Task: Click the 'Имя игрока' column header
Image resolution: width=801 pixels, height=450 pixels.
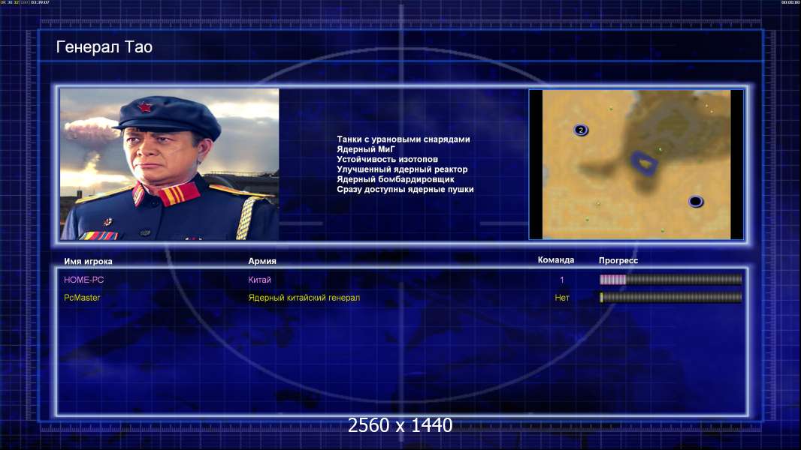Action: [x=88, y=262]
